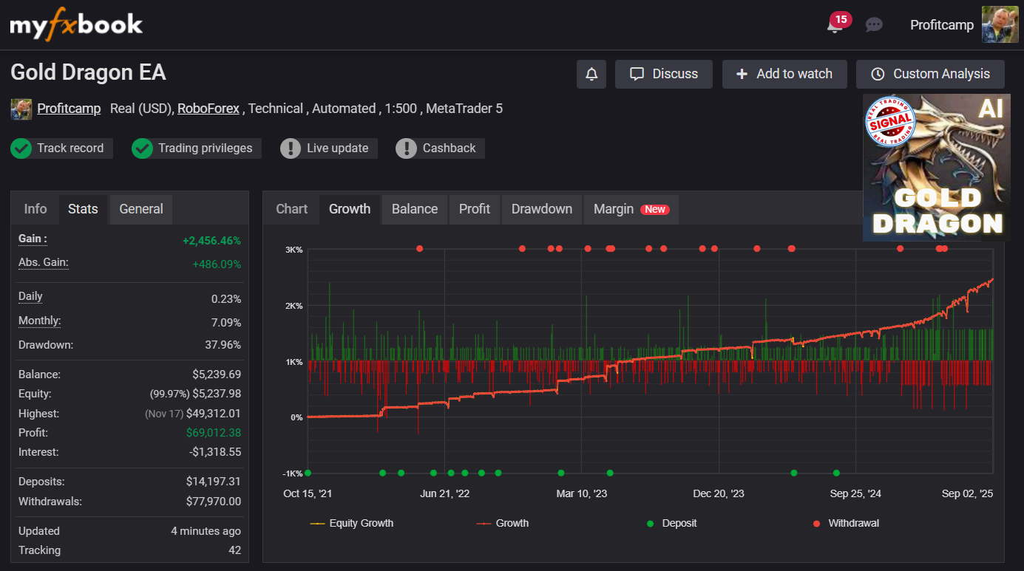
Task: Open the RoboForex broker link
Action: pyautogui.click(x=208, y=109)
